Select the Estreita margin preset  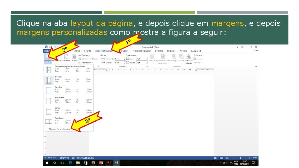coord(69,90)
